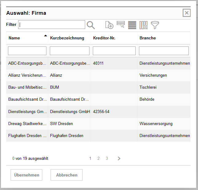
Task: Click the funnel filter icon
Action: pyautogui.click(x=155, y=25)
